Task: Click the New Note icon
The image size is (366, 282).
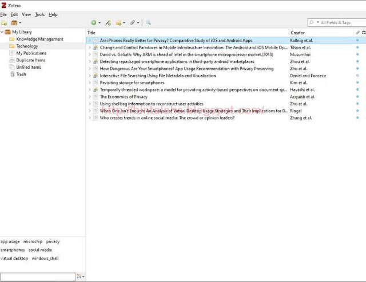Action: [118, 23]
